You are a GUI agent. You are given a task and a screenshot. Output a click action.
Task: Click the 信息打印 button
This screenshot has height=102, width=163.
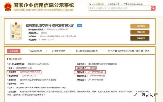[140, 38]
